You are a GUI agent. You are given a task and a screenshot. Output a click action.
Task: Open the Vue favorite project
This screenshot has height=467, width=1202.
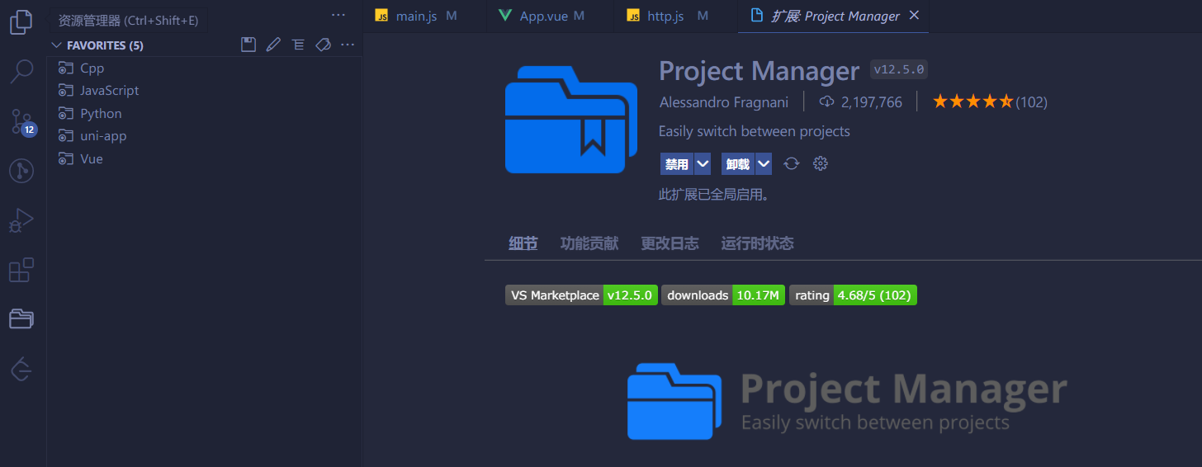[204, 158]
